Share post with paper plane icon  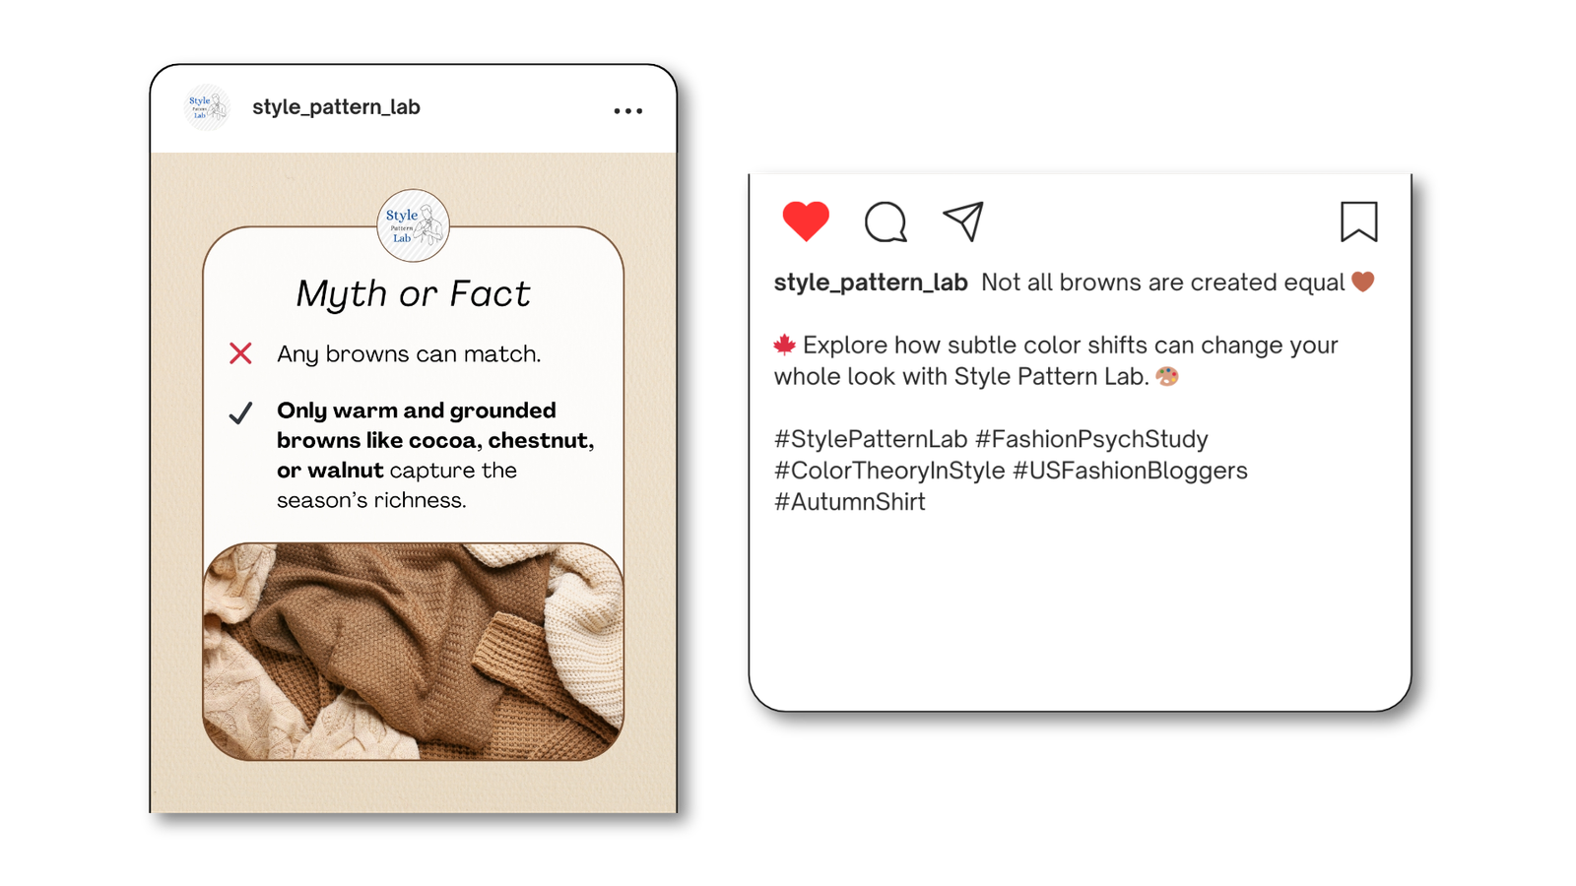[963, 221]
